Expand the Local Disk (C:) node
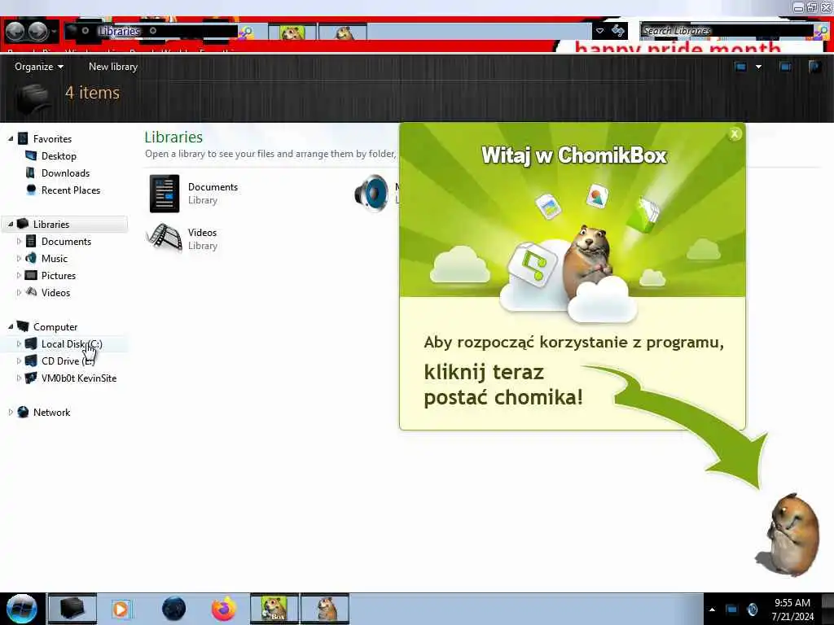The image size is (834, 625). click(20, 344)
